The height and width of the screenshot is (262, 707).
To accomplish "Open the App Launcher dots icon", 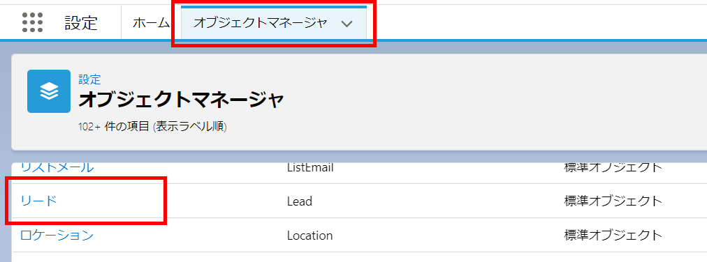I will point(32,22).
